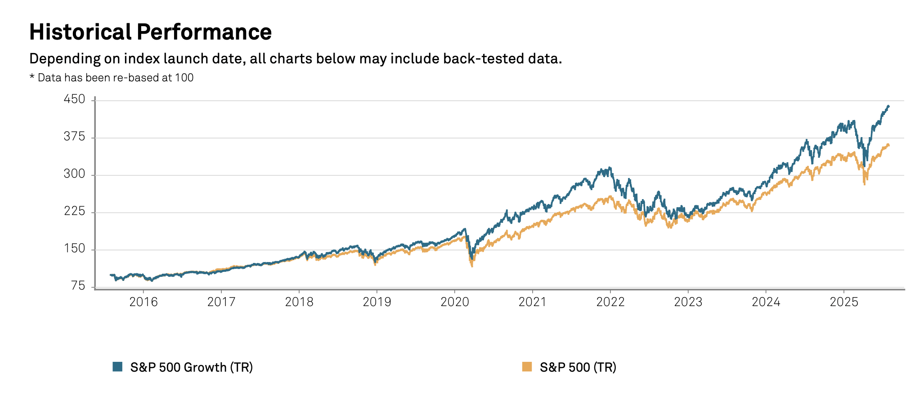Click the blue S&P 500 Growth legend swatch
The image size is (924, 400).
click(x=117, y=367)
